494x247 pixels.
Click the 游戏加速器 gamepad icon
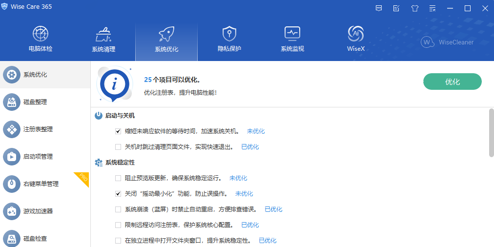point(12,211)
